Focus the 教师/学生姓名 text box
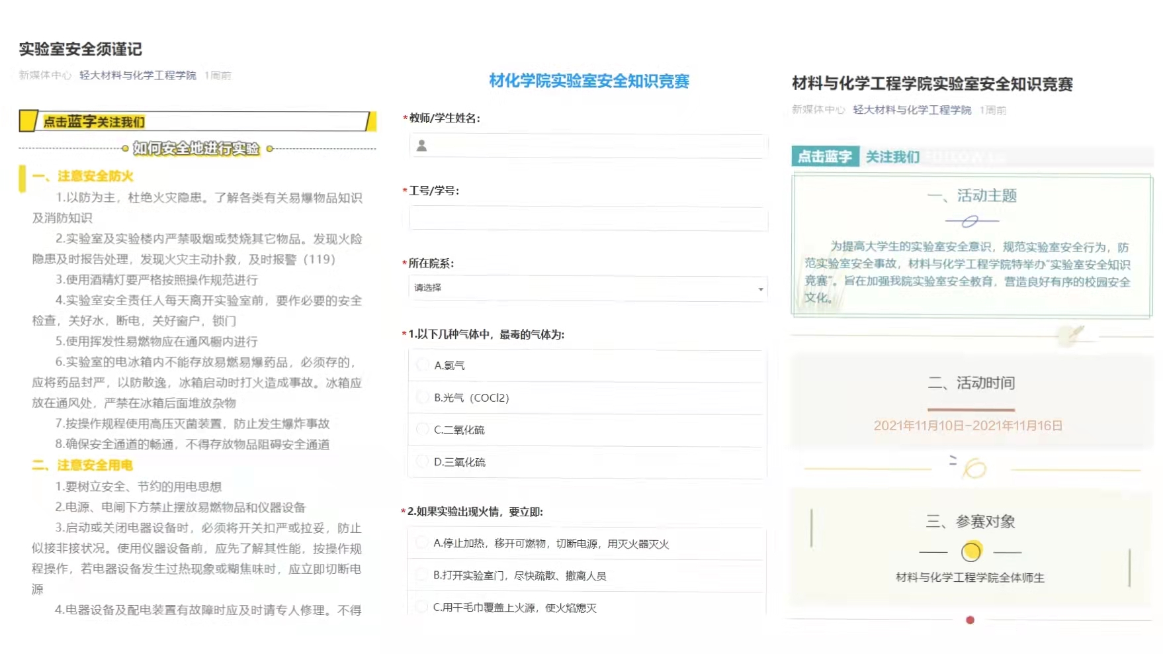The height and width of the screenshot is (654, 1163). click(x=595, y=146)
